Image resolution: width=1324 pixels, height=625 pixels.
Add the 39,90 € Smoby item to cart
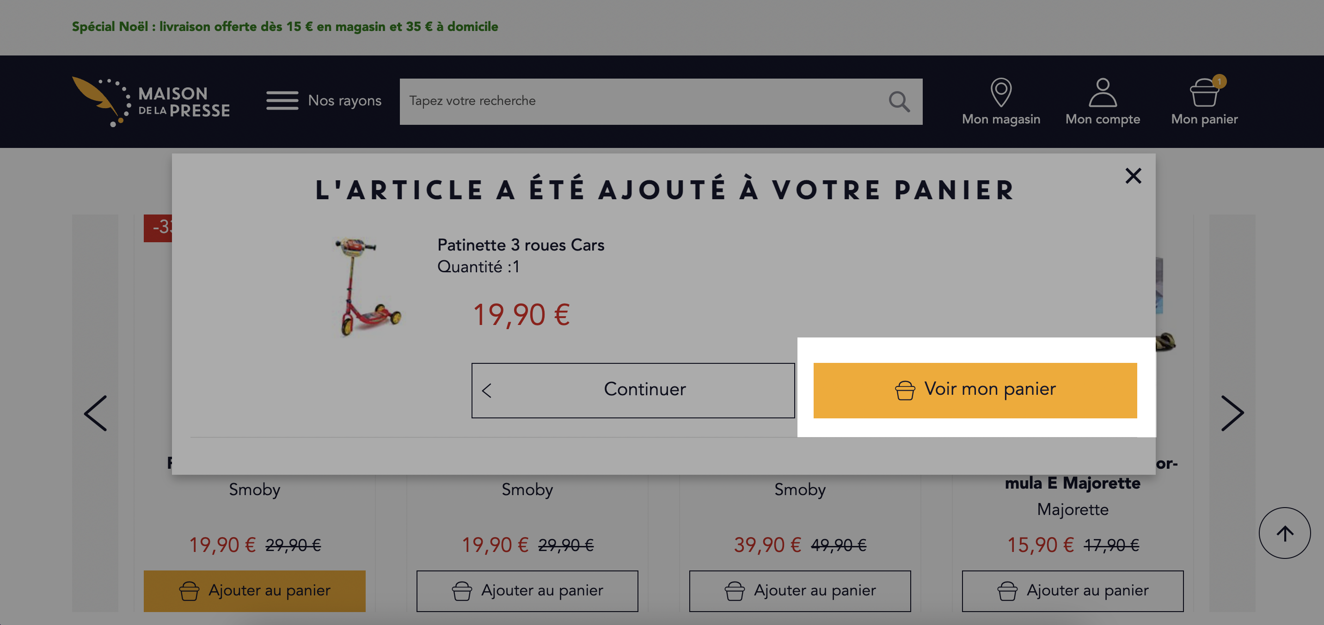pyautogui.click(x=800, y=591)
